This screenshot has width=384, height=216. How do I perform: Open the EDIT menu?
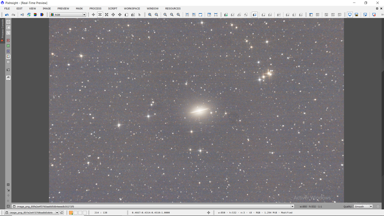tap(19, 8)
